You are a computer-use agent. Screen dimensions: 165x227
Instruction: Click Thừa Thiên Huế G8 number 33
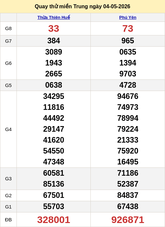54,28
